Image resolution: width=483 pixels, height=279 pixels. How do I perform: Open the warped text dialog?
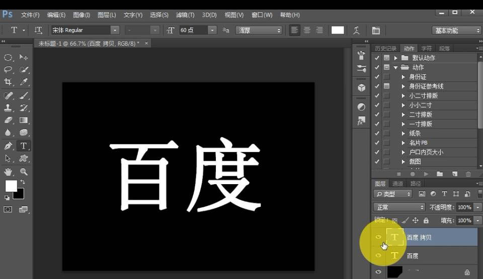pyautogui.click(x=356, y=30)
